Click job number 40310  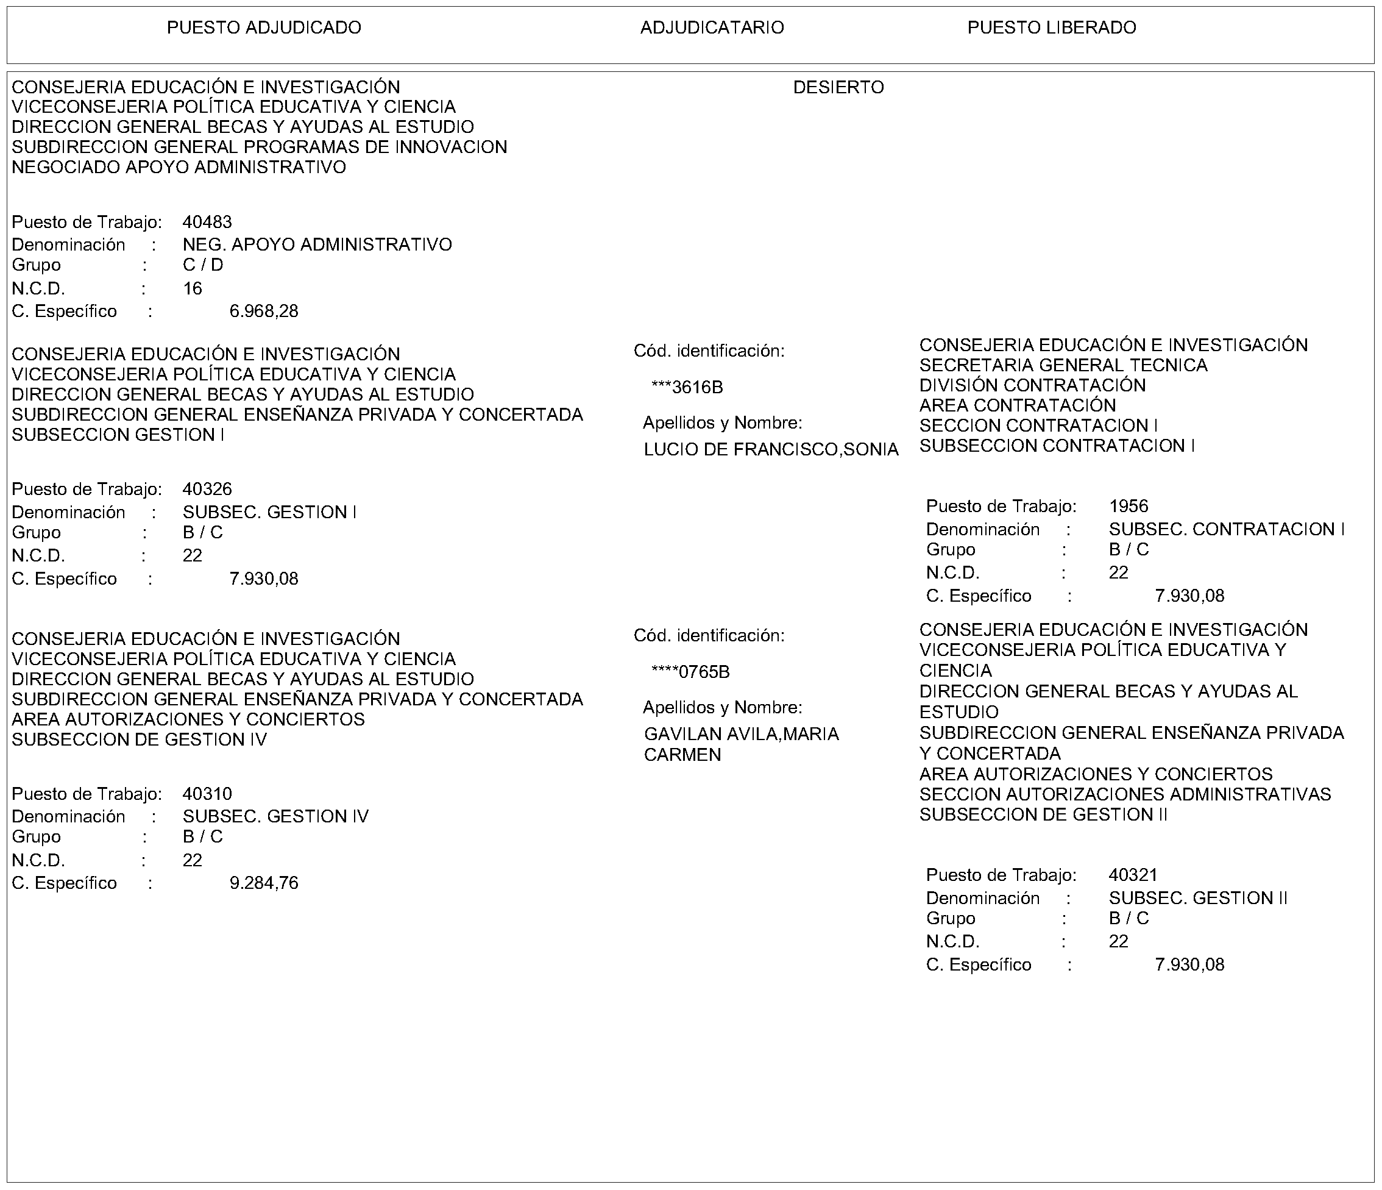pos(207,794)
